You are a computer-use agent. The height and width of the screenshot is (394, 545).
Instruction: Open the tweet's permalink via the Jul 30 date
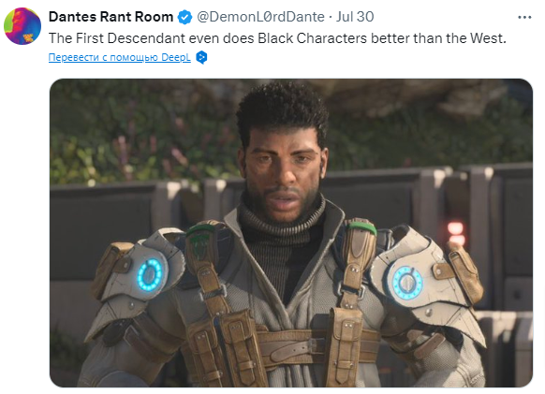(355, 17)
